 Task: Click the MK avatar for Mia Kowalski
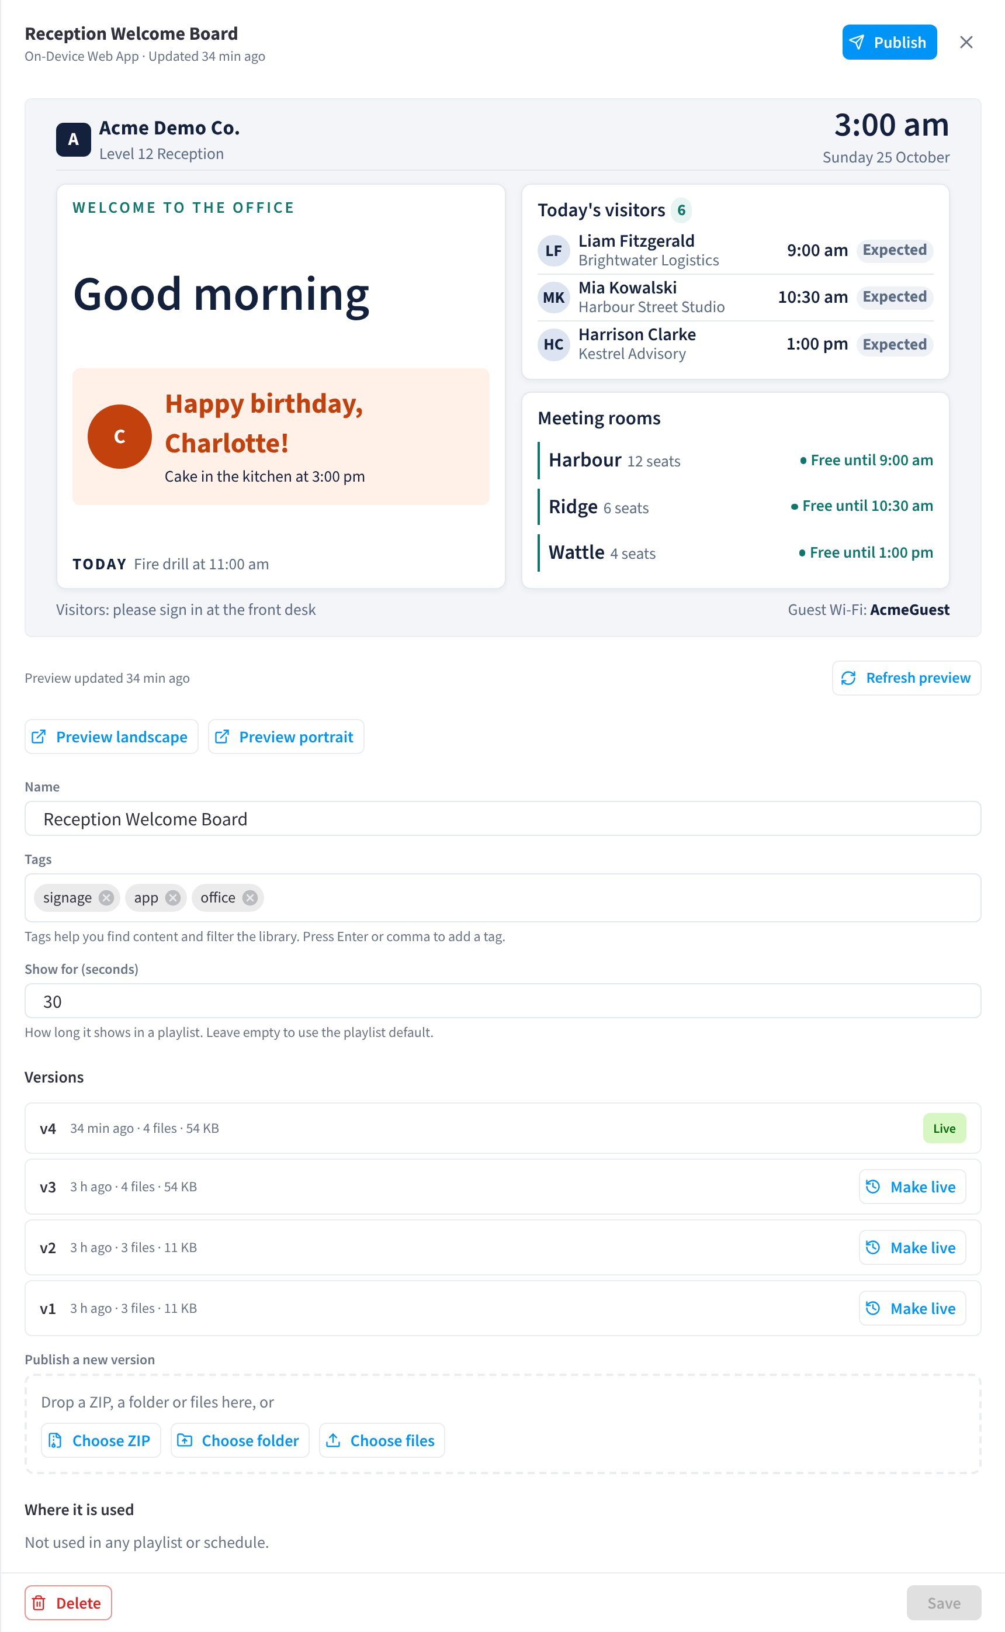553,297
